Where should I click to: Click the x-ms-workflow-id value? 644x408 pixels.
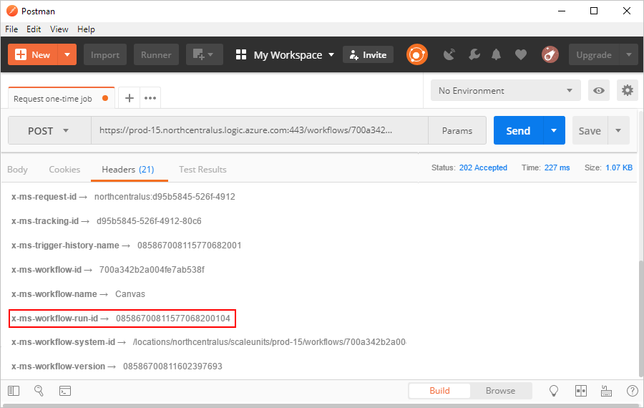coord(152,270)
